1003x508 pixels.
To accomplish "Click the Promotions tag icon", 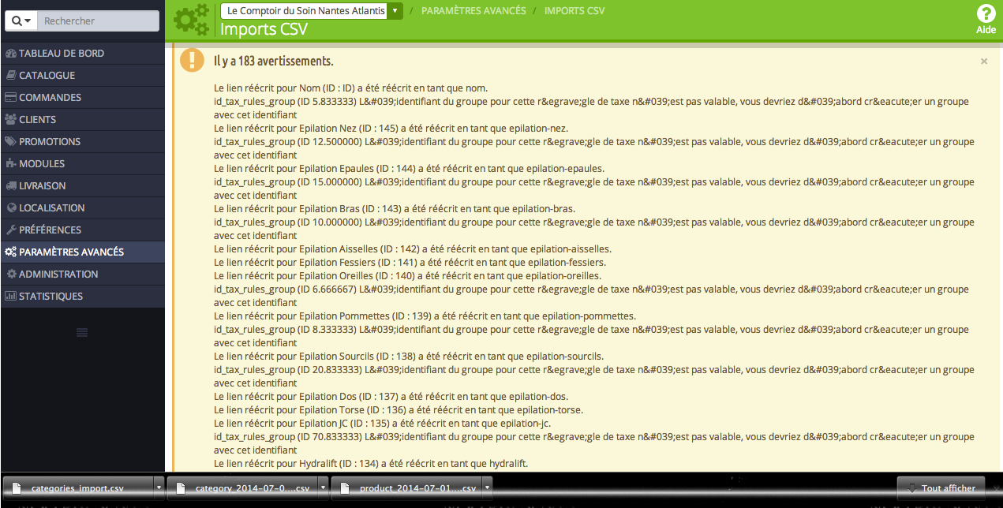I will click(11, 142).
